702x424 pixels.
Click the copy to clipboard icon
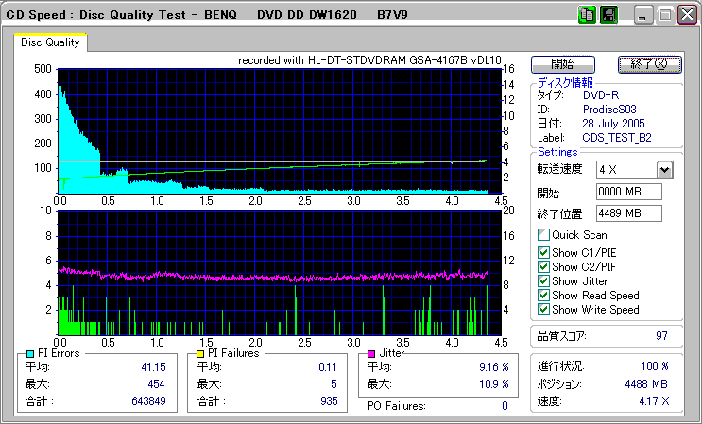click(586, 15)
